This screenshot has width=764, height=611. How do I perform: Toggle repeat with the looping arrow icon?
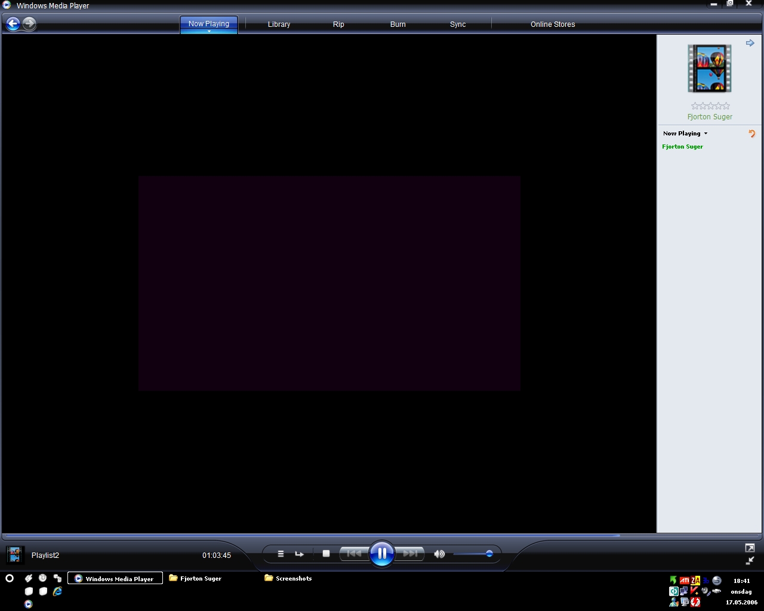[x=299, y=554]
